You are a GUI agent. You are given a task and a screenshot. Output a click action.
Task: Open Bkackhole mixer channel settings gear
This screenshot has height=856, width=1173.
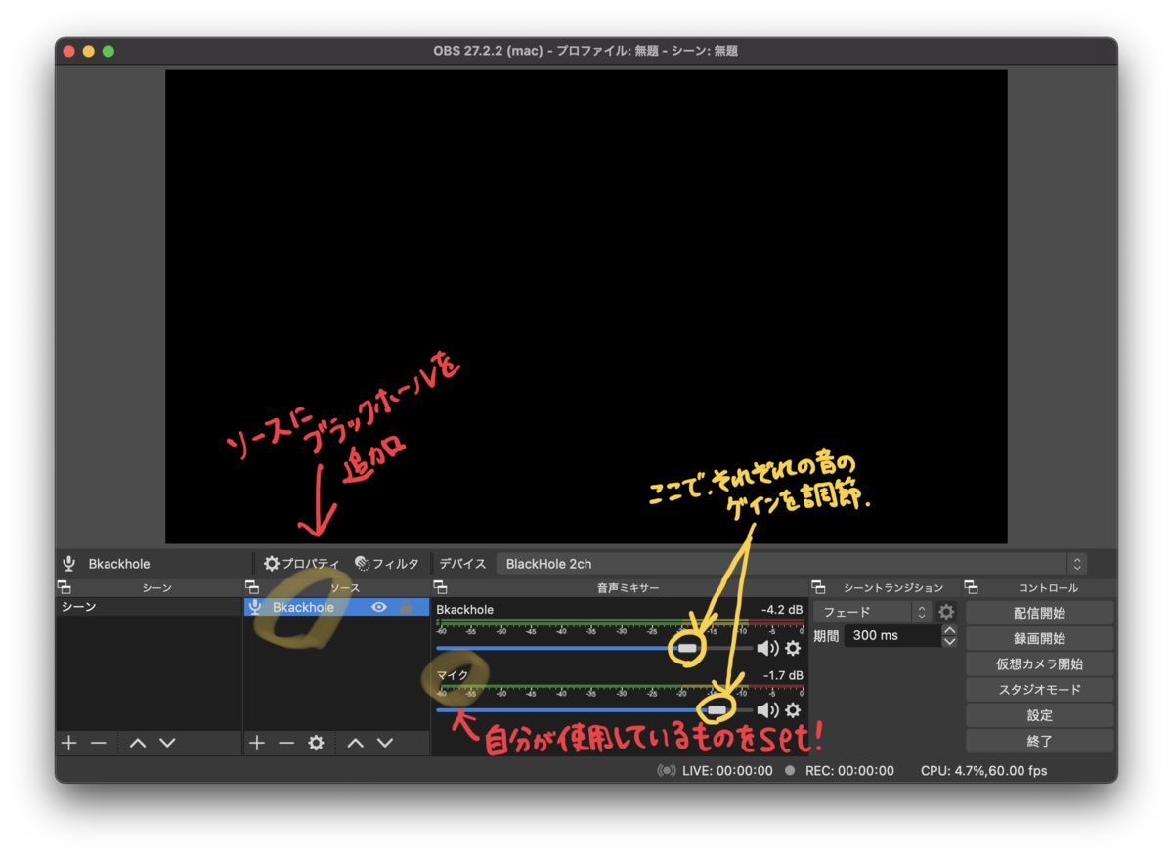point(793,648)
